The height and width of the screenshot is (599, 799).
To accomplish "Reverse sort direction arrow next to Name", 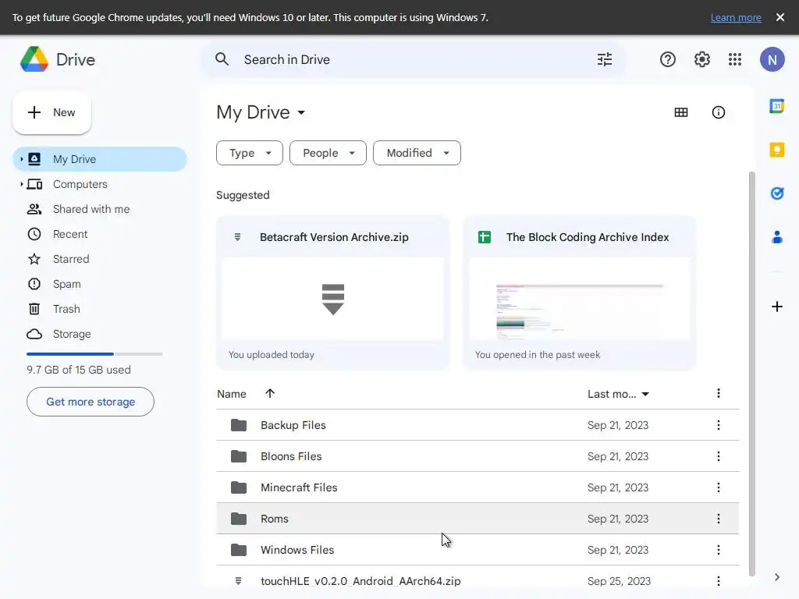I will [x=269, y=393].
